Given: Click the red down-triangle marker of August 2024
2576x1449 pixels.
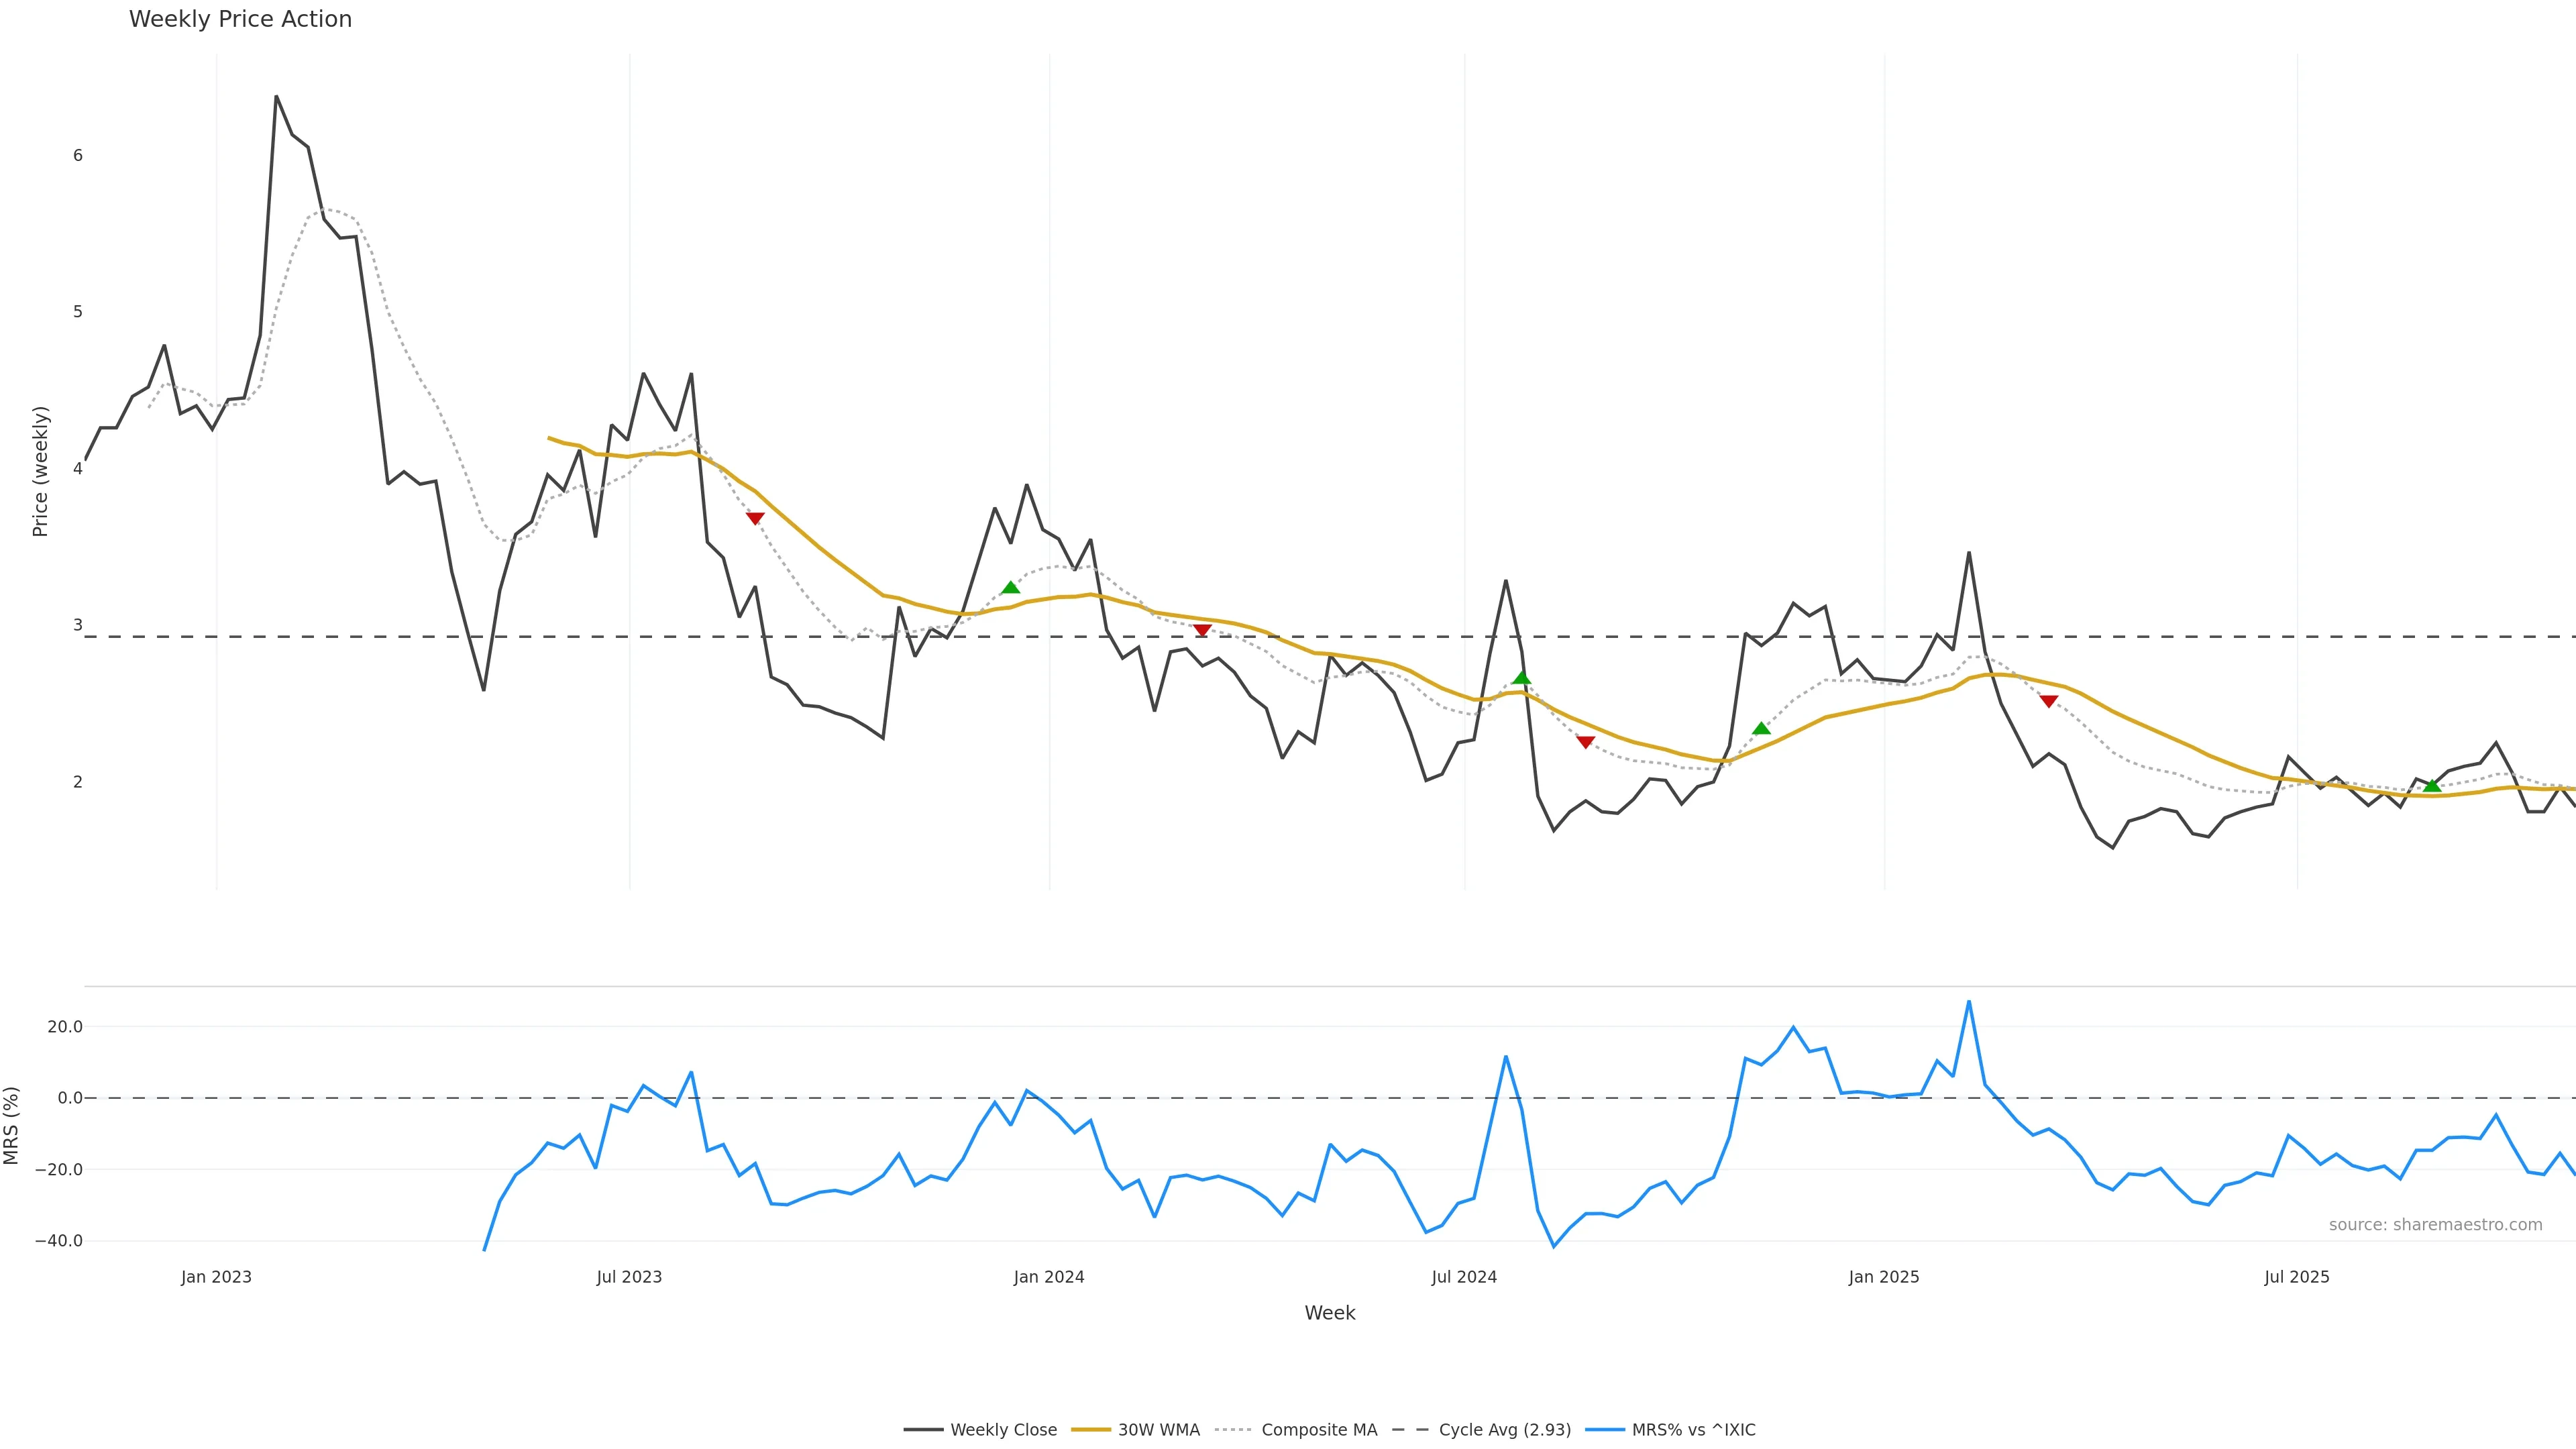Looking at the screenshot, I should point(1585,742).
